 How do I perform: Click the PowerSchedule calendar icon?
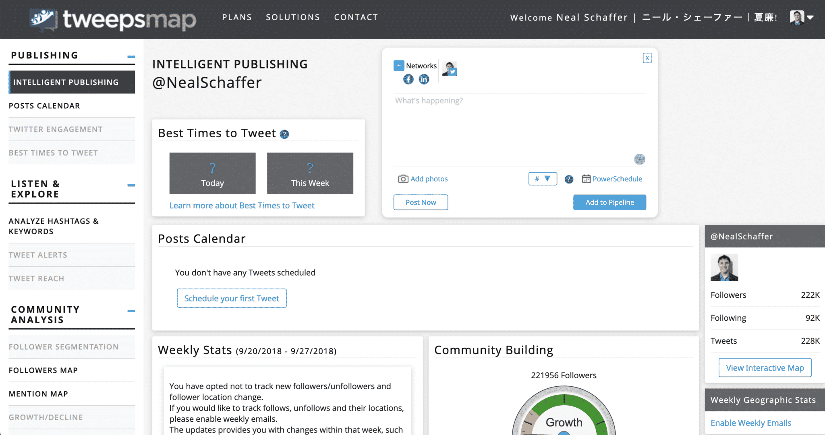(587, 178)
